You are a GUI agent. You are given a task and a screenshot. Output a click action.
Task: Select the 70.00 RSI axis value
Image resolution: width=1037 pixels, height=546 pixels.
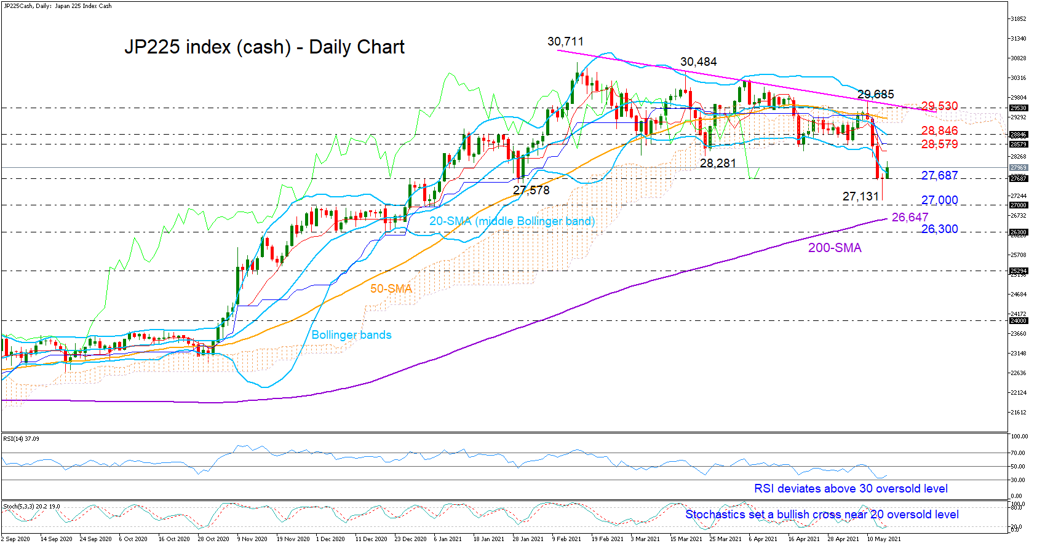coord(1018,453)
